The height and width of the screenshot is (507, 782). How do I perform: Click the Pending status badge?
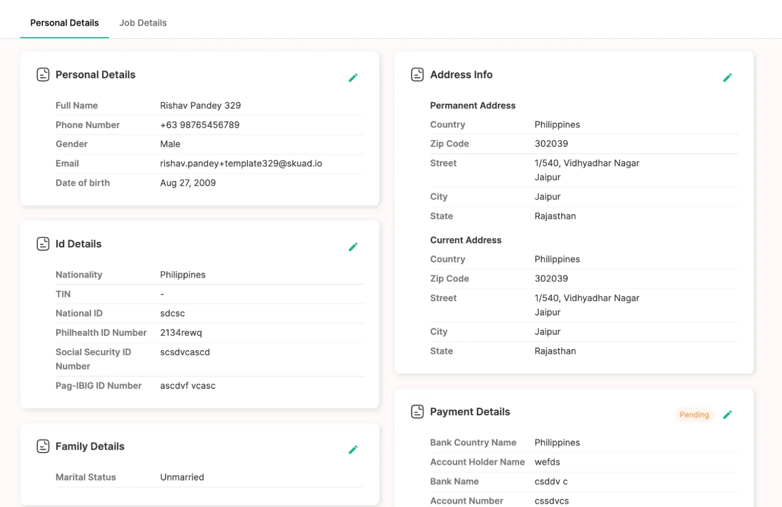[x=694, y=414]
